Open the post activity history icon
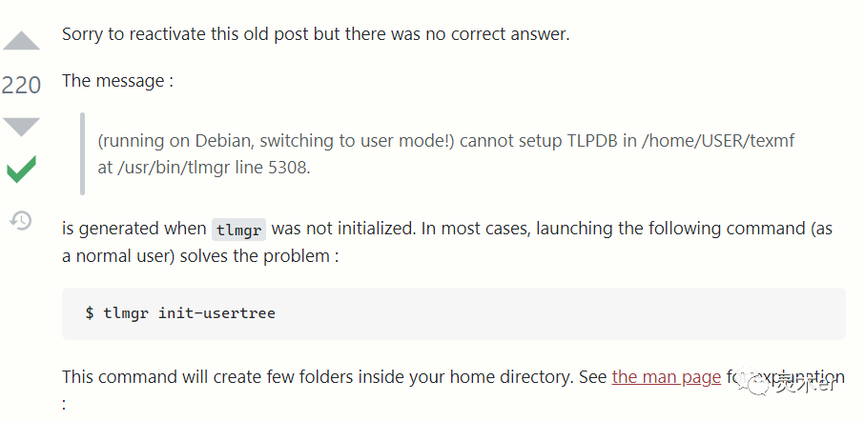 pyautogui.click(x=21, y=221)
